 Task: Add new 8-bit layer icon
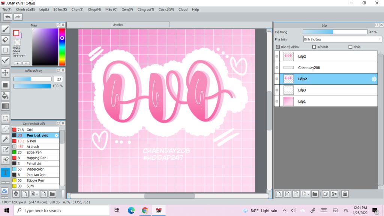pos(287,194)
